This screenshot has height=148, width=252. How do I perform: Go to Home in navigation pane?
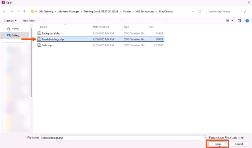pos(15,29)
